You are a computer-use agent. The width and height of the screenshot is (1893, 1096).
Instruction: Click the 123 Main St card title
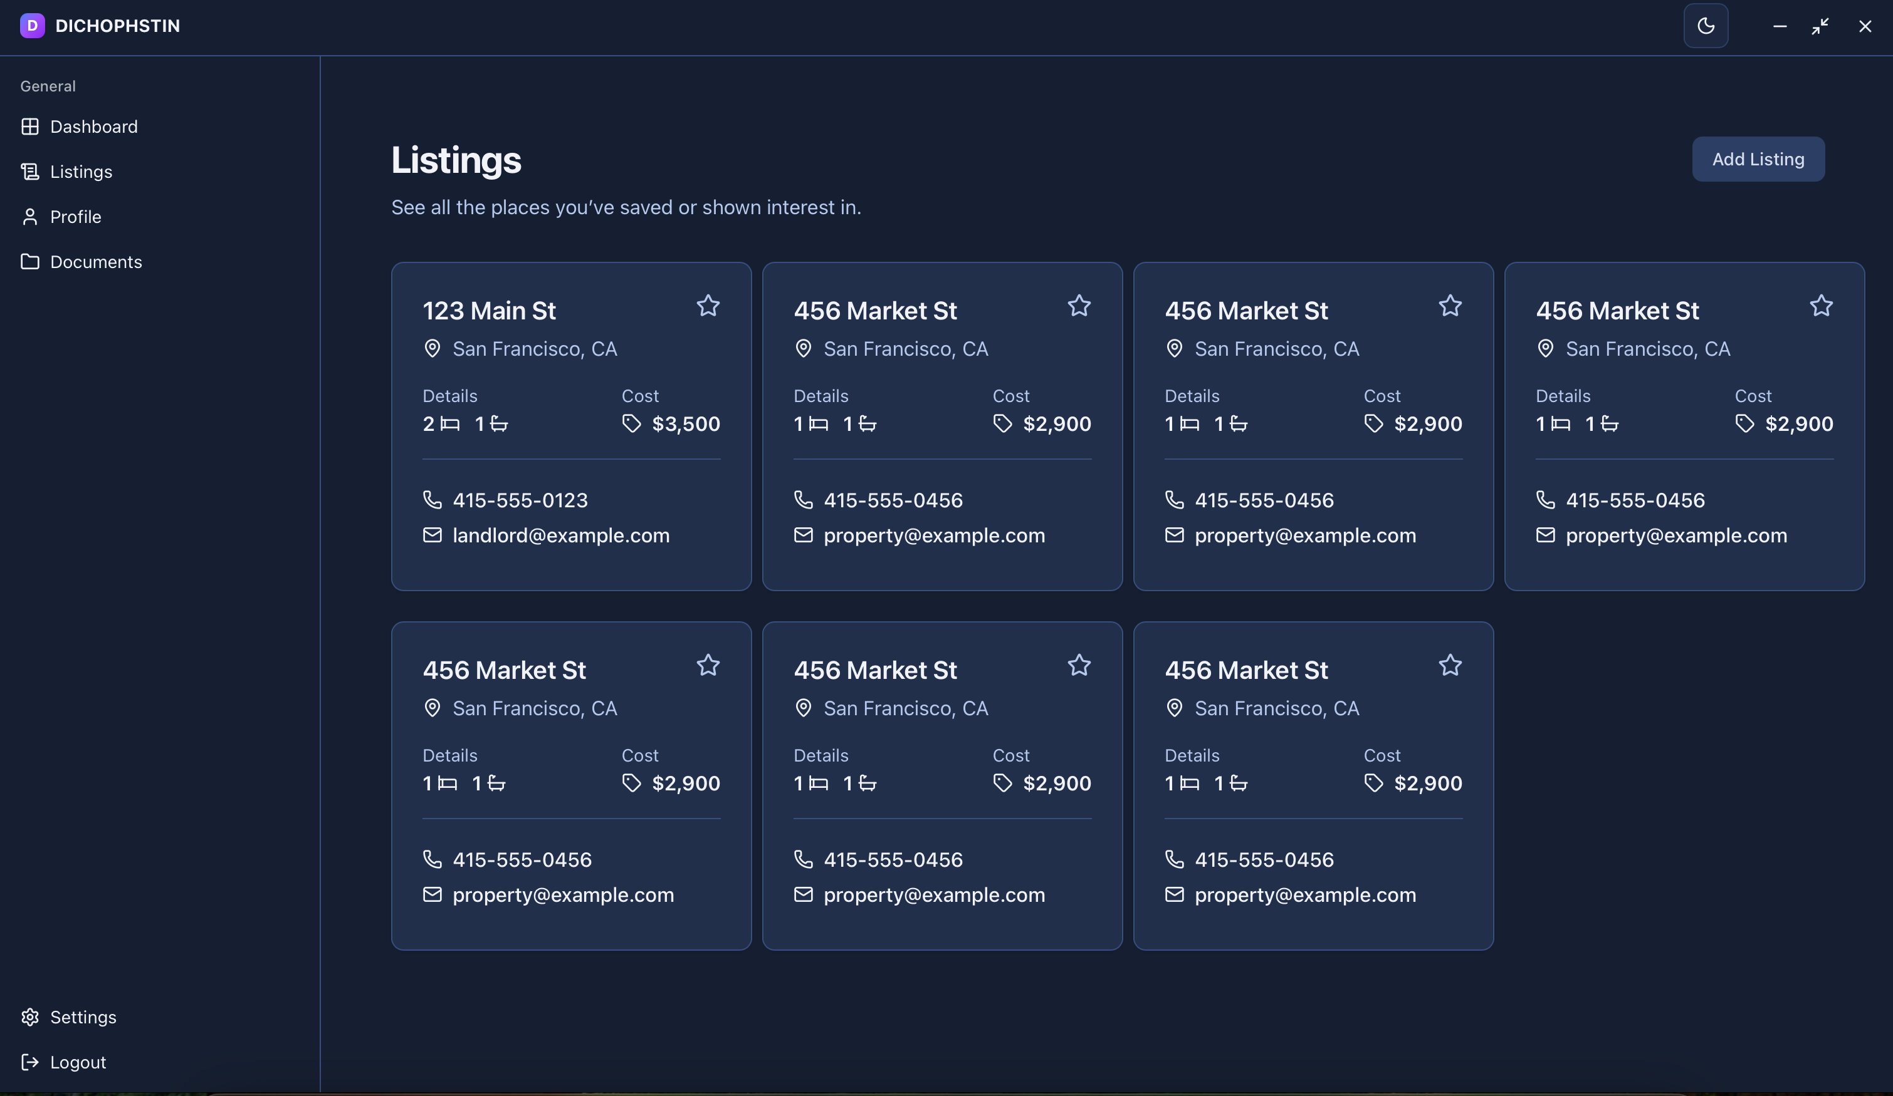pyautogui.click(x=488, y=310)
